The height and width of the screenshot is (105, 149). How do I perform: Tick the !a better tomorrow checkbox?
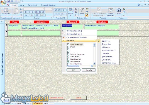pos(68,54)
